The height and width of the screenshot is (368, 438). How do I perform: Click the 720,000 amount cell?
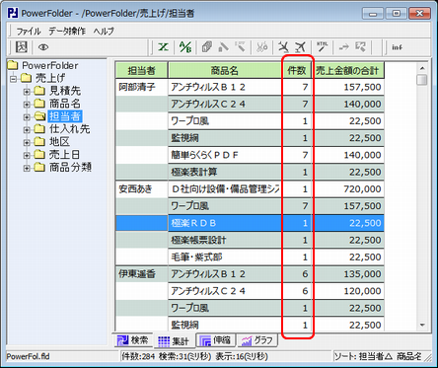click(x=348, y=189)
